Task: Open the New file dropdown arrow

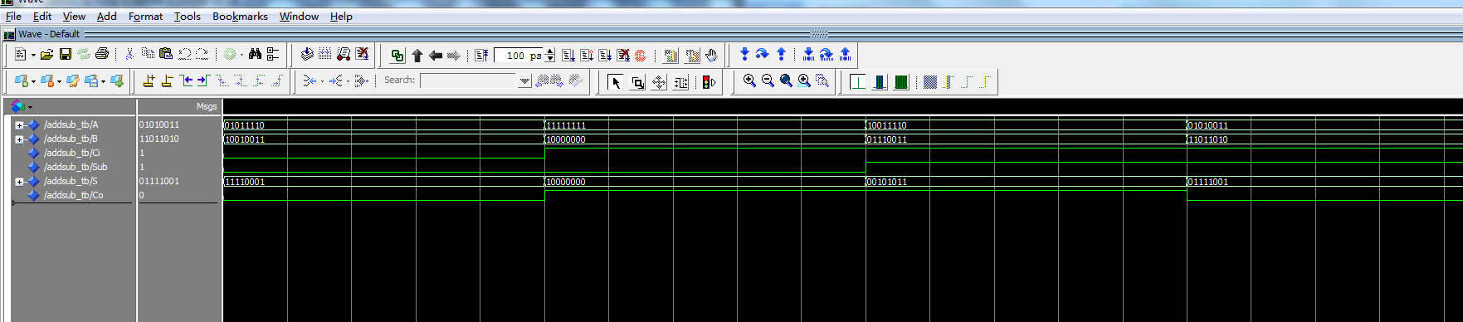Action: click(x=33, y=56)
